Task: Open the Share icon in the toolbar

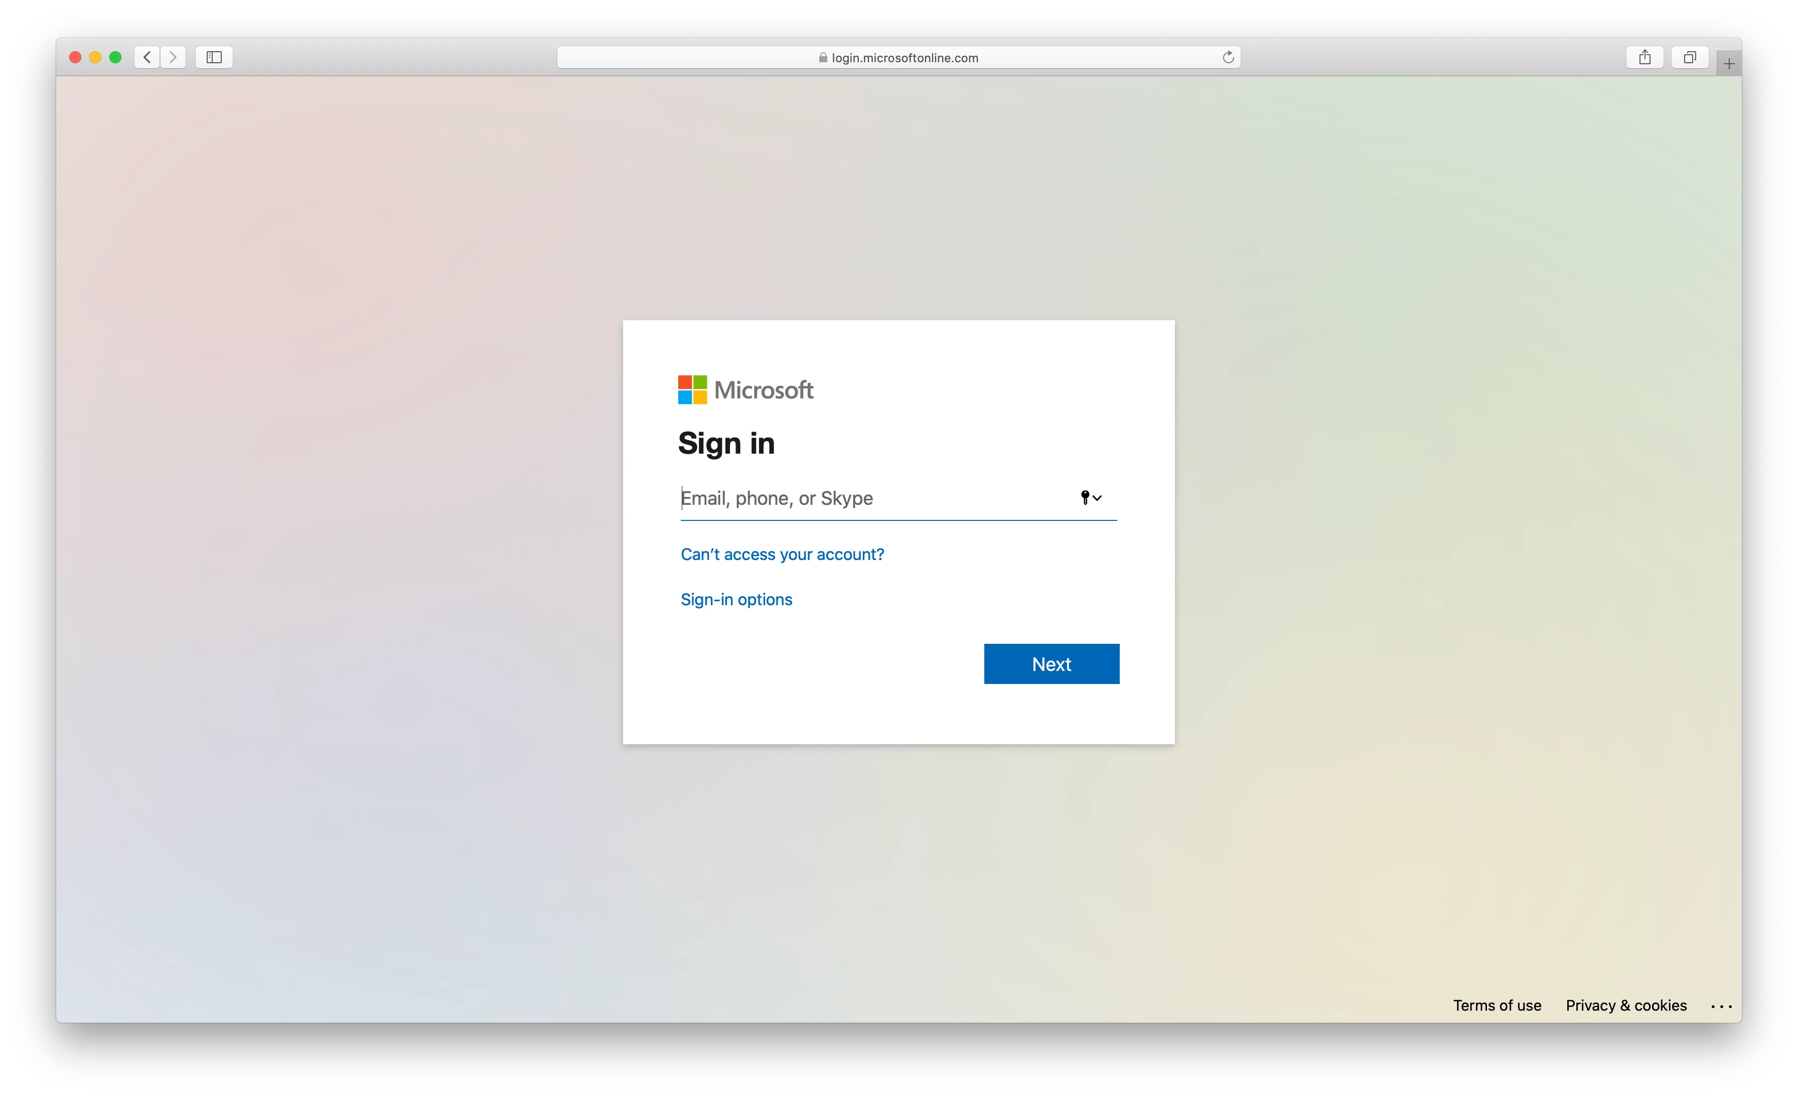Action: click(x=1644, y=57)
